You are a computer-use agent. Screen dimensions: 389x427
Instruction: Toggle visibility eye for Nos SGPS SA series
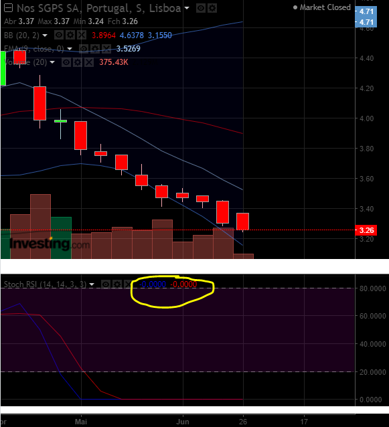point(201,8)
